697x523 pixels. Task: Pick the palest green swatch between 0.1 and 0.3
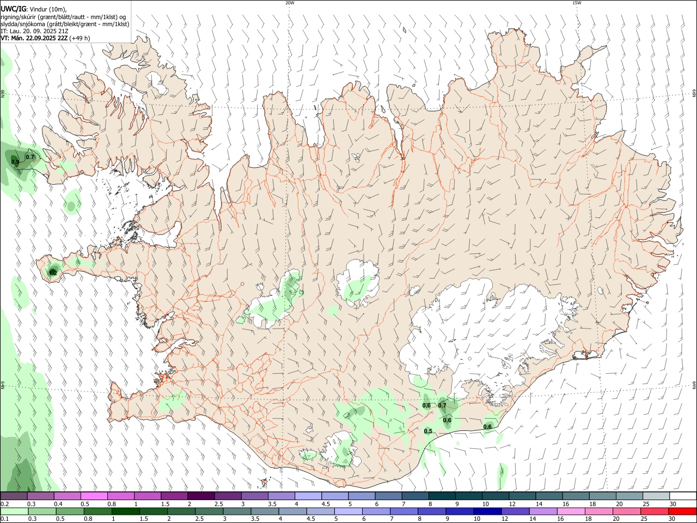click(x=14, y=511)
